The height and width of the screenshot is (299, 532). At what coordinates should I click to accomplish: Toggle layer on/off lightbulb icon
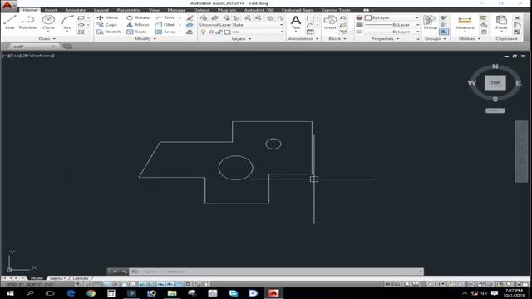click(x=203, y=32)
